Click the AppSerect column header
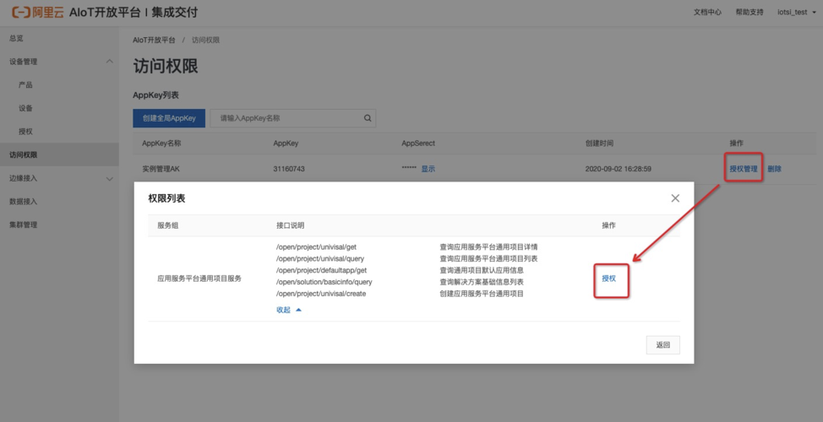 (418, 143)
